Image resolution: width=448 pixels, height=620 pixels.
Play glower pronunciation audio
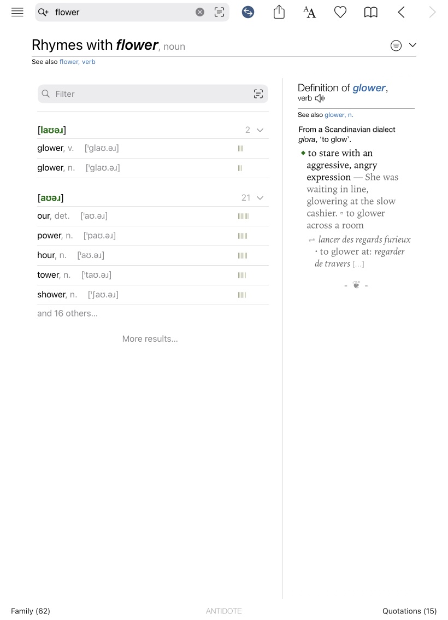point(320,98)
